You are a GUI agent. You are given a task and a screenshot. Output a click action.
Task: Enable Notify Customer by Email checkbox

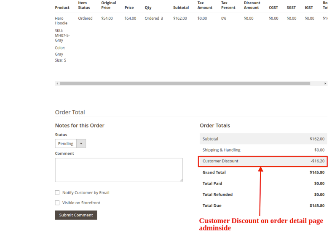pos(57,193)
